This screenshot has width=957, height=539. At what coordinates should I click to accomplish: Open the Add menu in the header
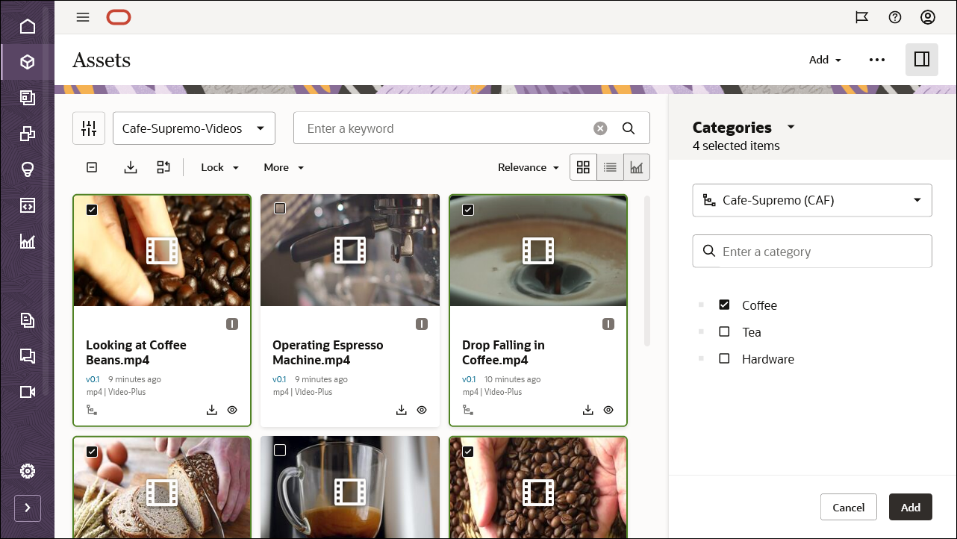(x=824, y=60)
